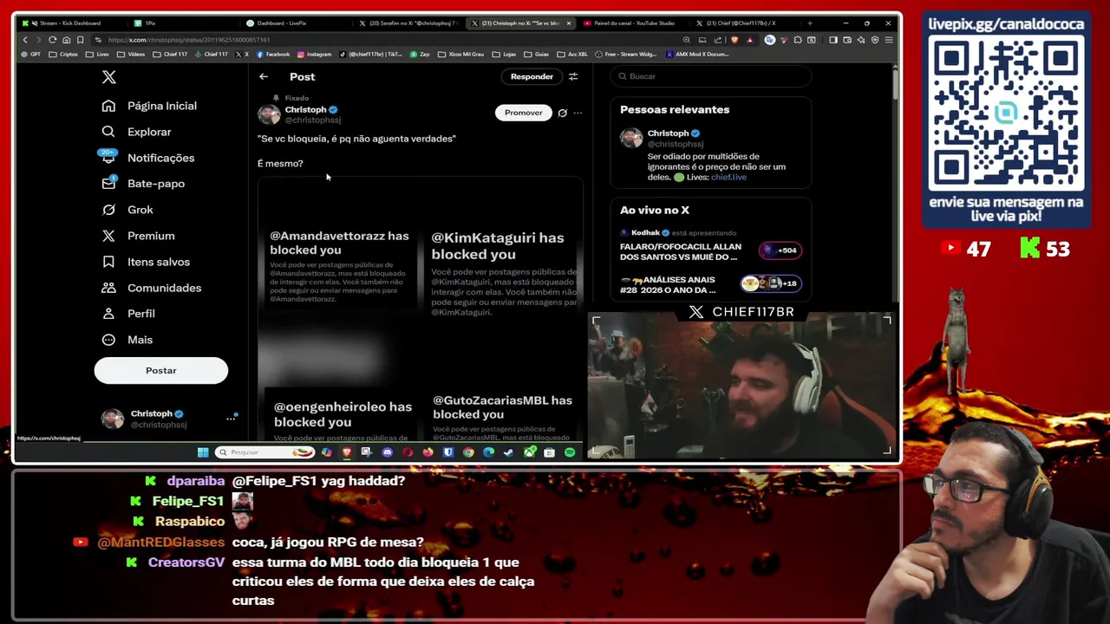
Task: Click the Promover button
Action: coord(523,113)
